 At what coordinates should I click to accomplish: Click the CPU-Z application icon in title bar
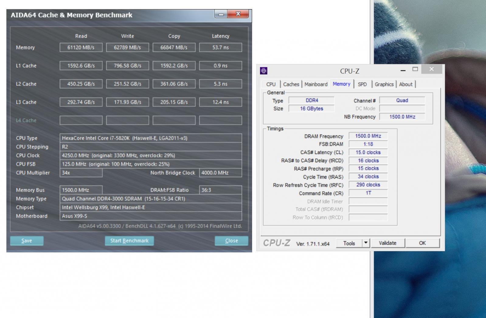coord(264,71)
